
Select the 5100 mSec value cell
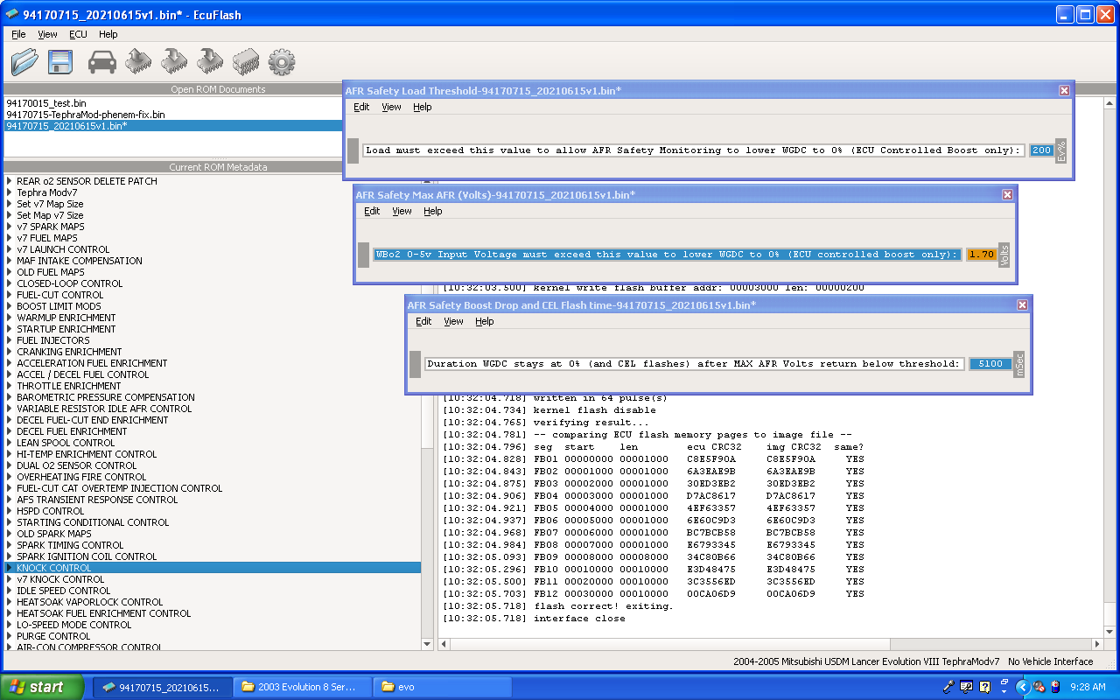[990, 364]
